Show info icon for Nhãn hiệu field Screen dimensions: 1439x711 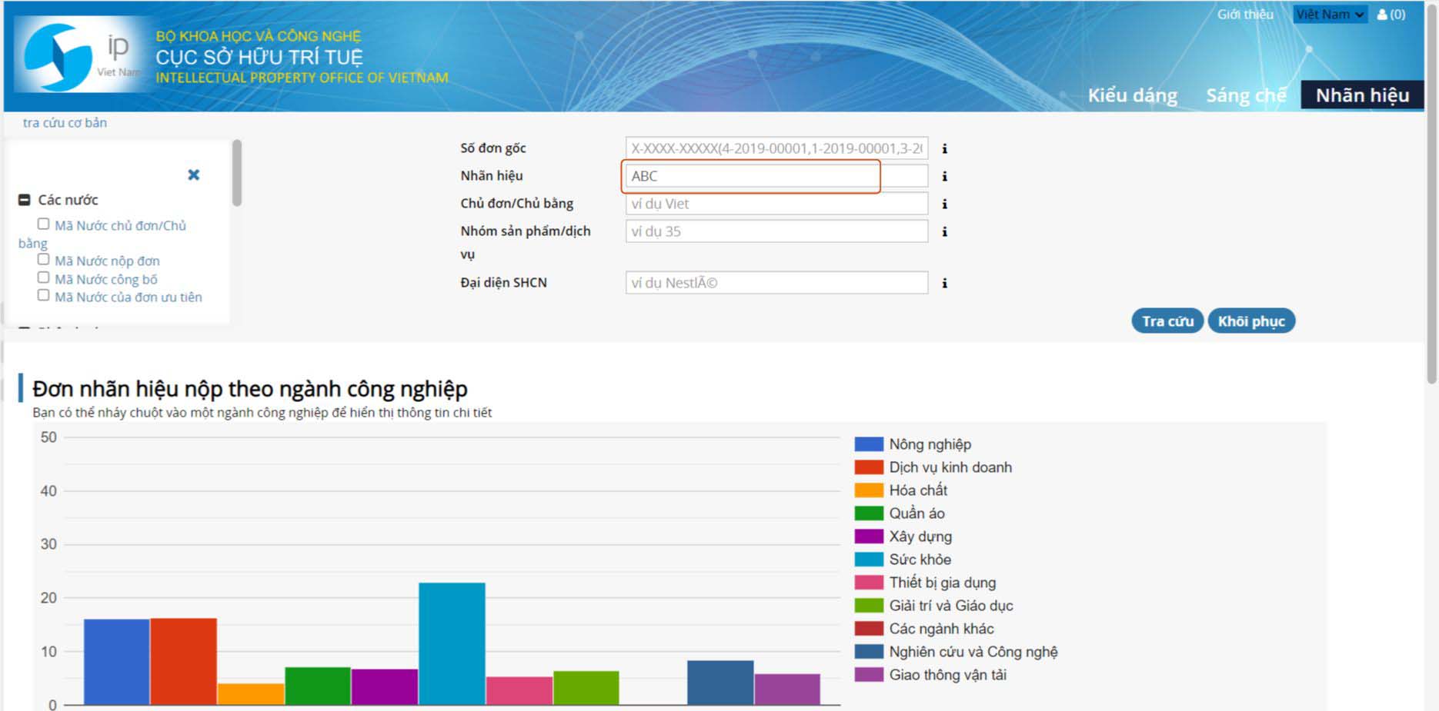(944, 176)
